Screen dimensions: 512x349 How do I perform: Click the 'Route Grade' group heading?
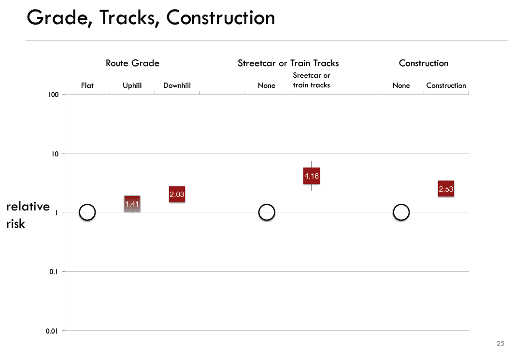(132, 63)
